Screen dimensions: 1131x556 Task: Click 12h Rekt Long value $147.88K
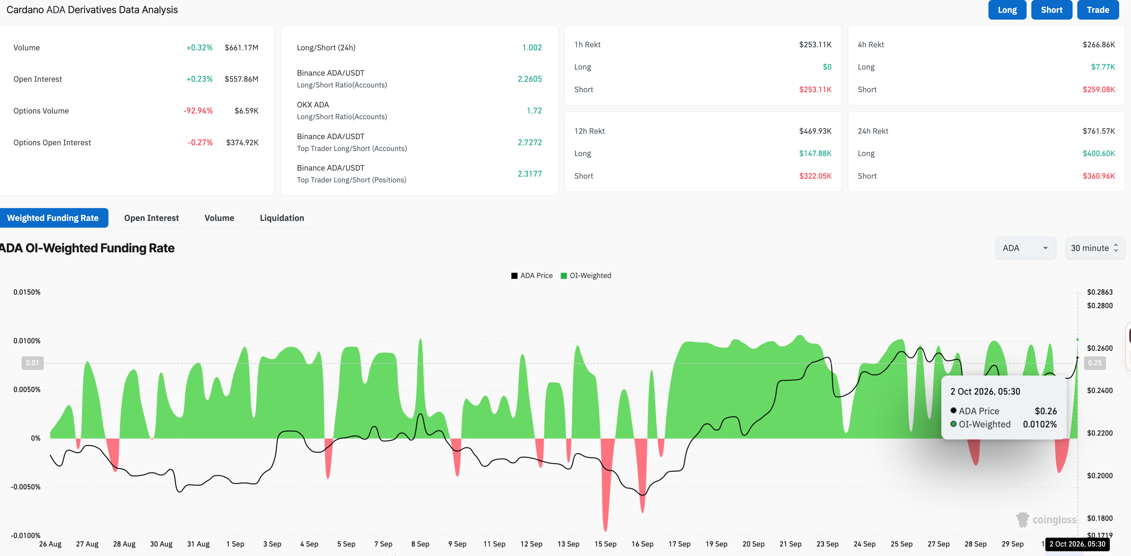(815, 153)
